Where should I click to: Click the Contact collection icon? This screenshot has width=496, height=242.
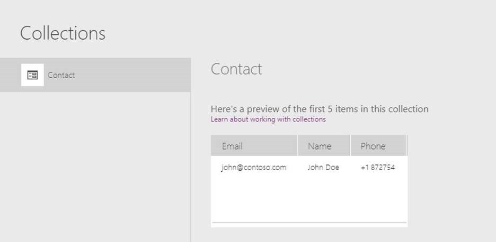click(32, 75)
